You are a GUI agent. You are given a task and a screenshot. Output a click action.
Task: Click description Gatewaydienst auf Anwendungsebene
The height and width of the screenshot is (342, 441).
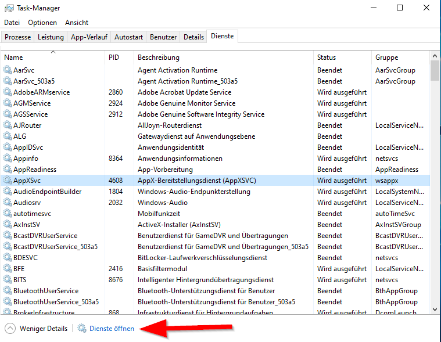point(196,136)
